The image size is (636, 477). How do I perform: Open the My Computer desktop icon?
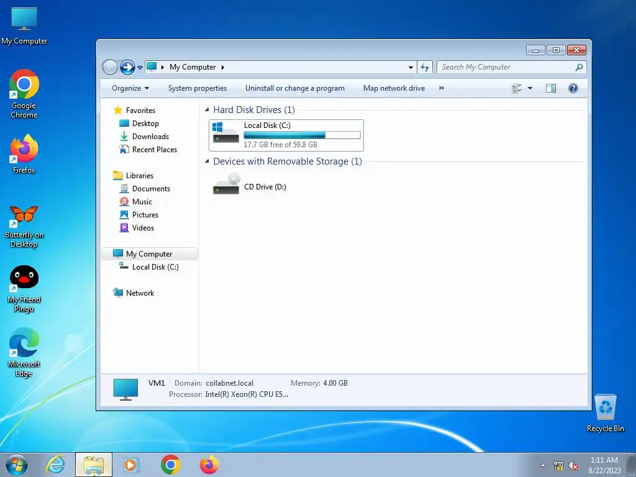pyautogui.click(x=24, y=26)
